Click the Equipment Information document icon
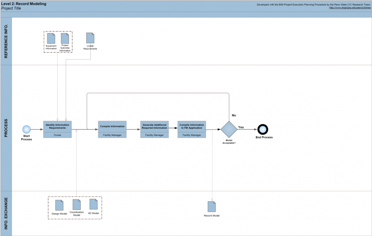372x236 pixels. point(51,38)
